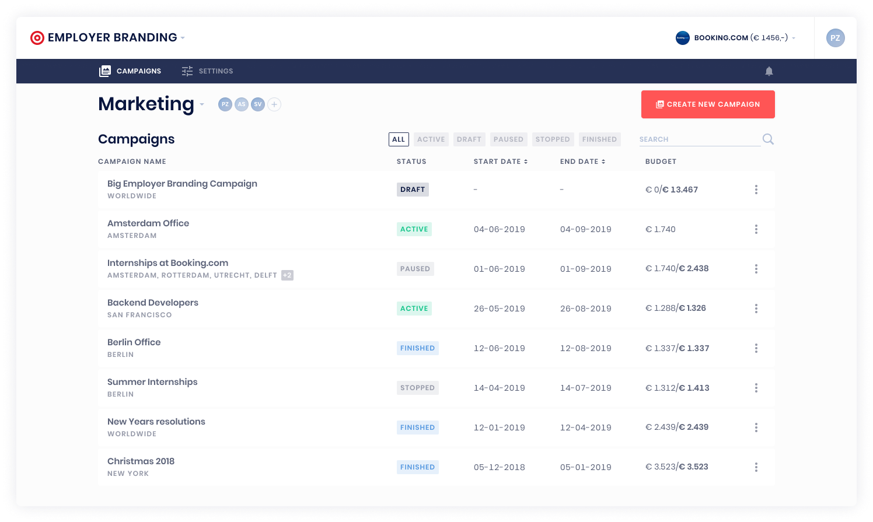The image size is (873, 522).
Task: Filter campaigns by Finished status
Action: coord(599,139)
